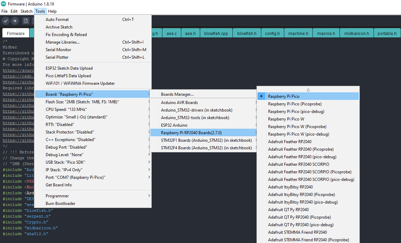Image resolution: width=401 pixels, height=243 pixels.
Task: Select Adafruit Feather RP2040 SCORPIO board
Action: pos(308,164)
